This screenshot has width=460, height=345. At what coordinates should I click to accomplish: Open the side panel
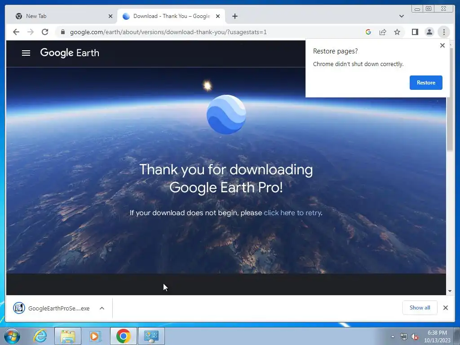coord(415,32)
